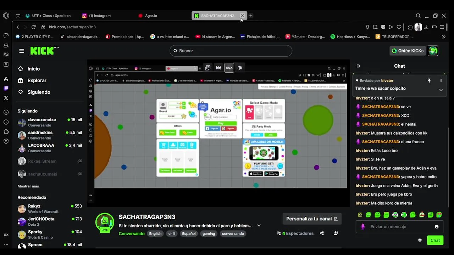Open Easy Setup sliders icon
Image resolution: width=454 pixels, height=255 pixels.
442,27
